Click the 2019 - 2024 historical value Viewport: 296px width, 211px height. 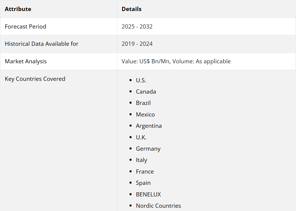(x=137, y=44)
